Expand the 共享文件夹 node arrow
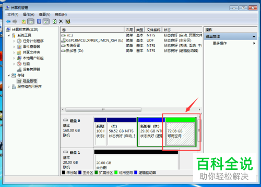The image size is (261, 187). point(14,52)
